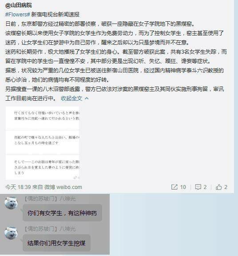Click the up chevron beside 收起全文
Screen dimensions: 238x256
pos(87,98)
